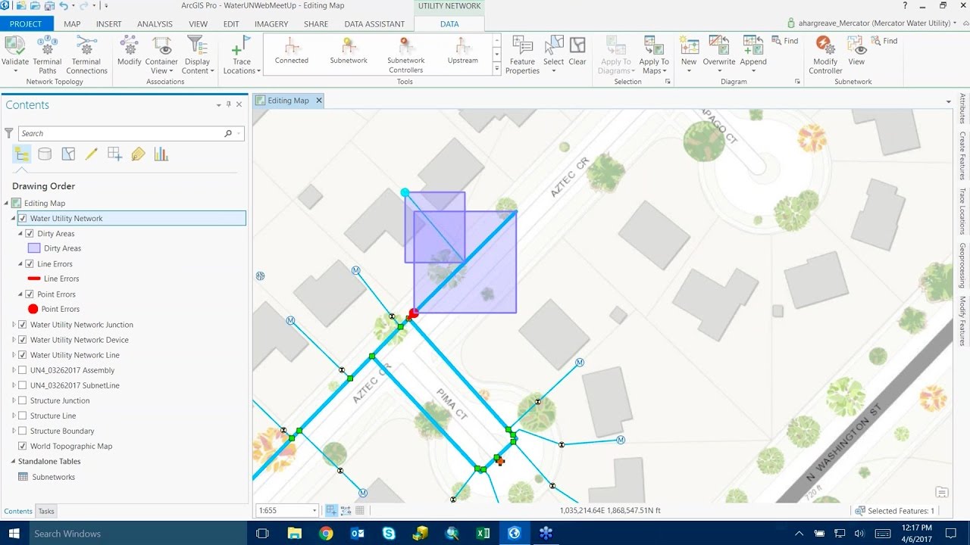Image resolution: width=970 pixels, height=545 pixels.
Task: Close the Editing Map view tab
Action: coord(319,100)
